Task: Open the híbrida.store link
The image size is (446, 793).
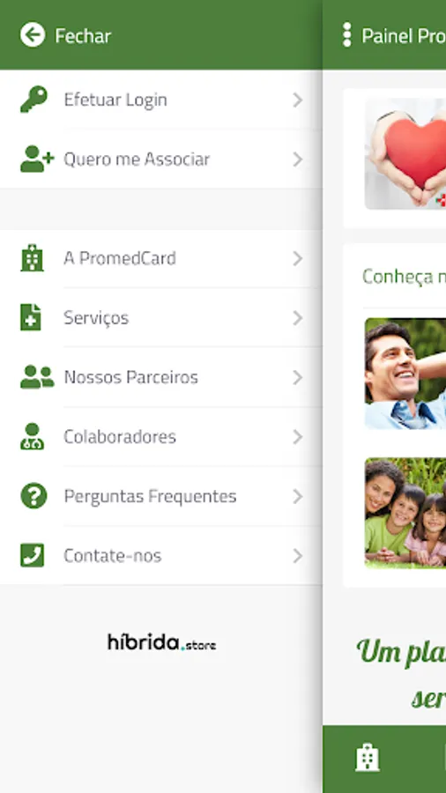Action: click(161, 643)
